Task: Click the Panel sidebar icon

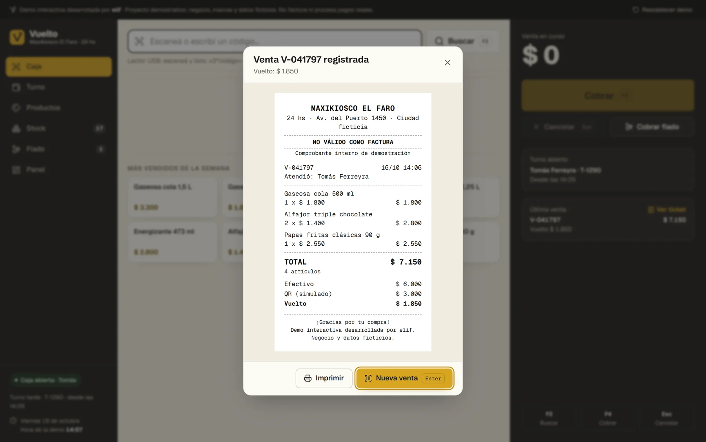Action: coord(16,170)
